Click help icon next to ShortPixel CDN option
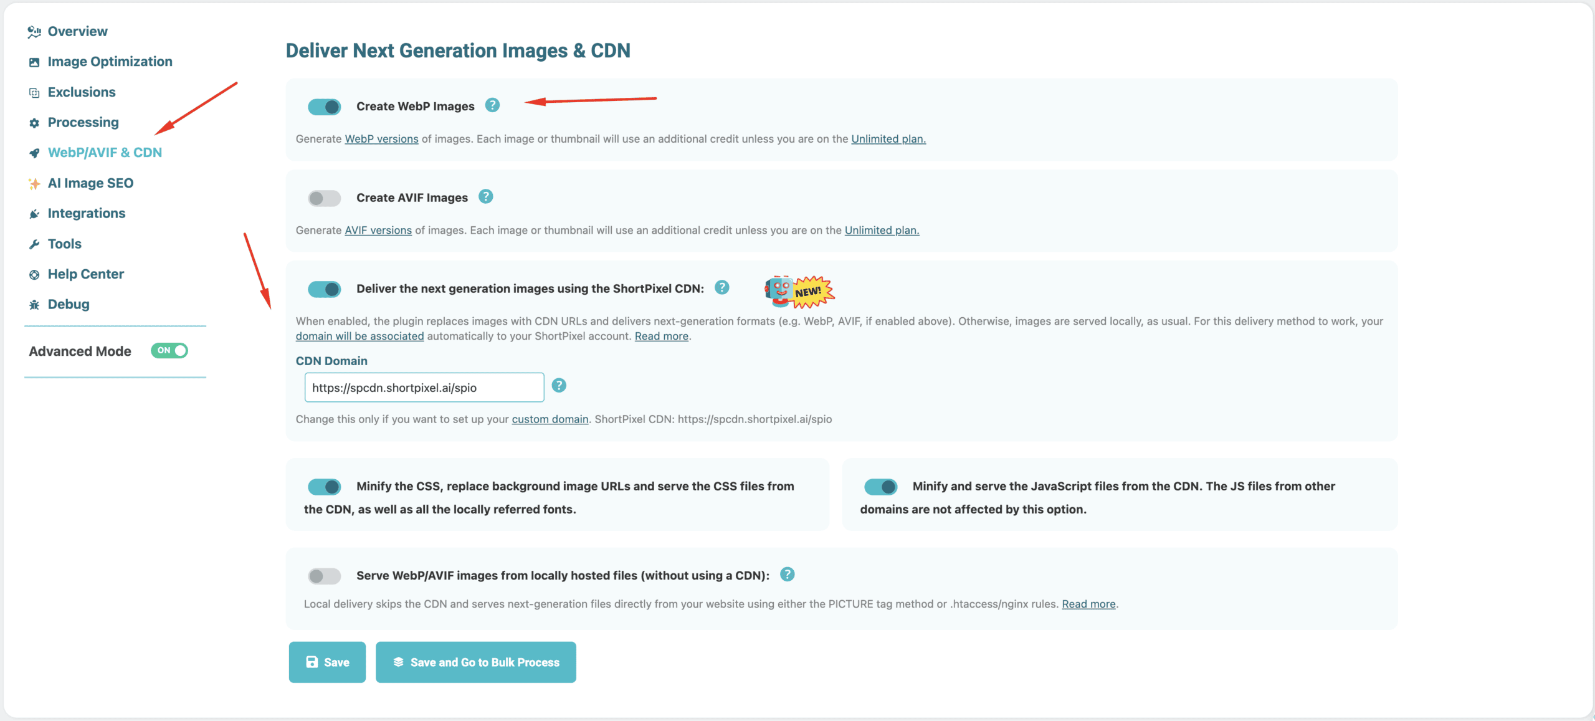This screenshot has height=721, width=1595. [721, 287]
